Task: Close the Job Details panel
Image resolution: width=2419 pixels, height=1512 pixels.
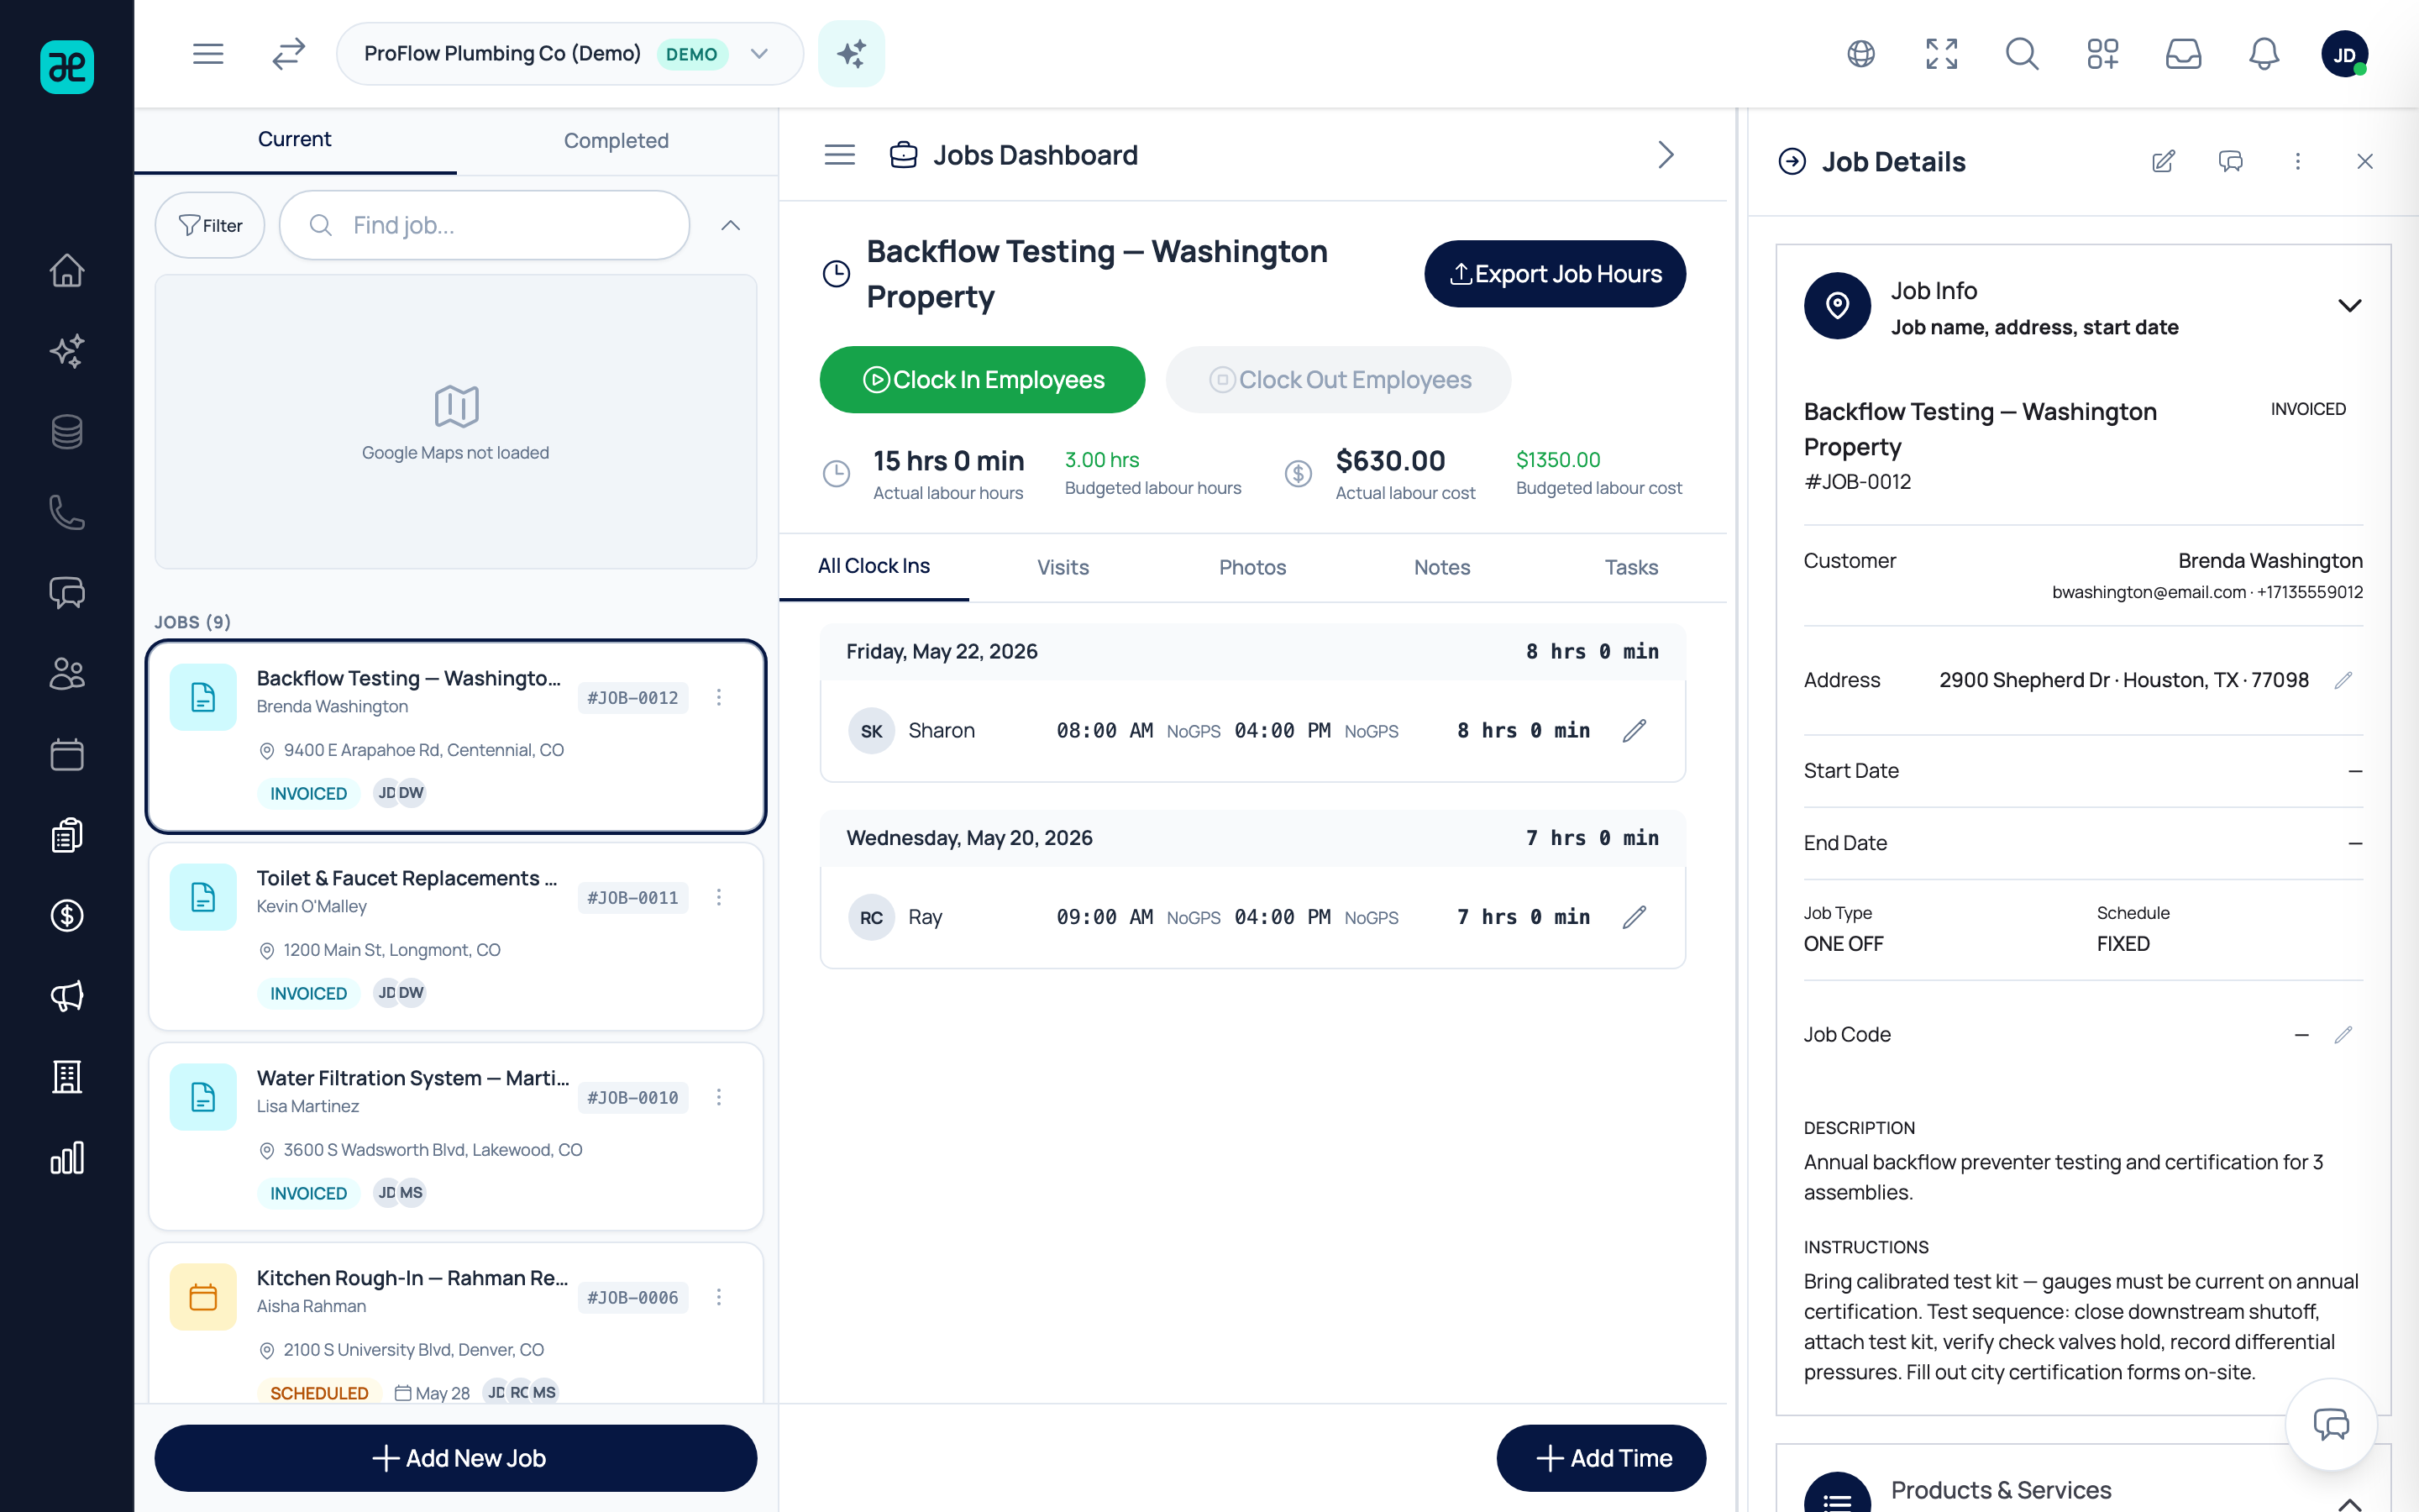Action: pyautogui.click(x=2364, y=162)
